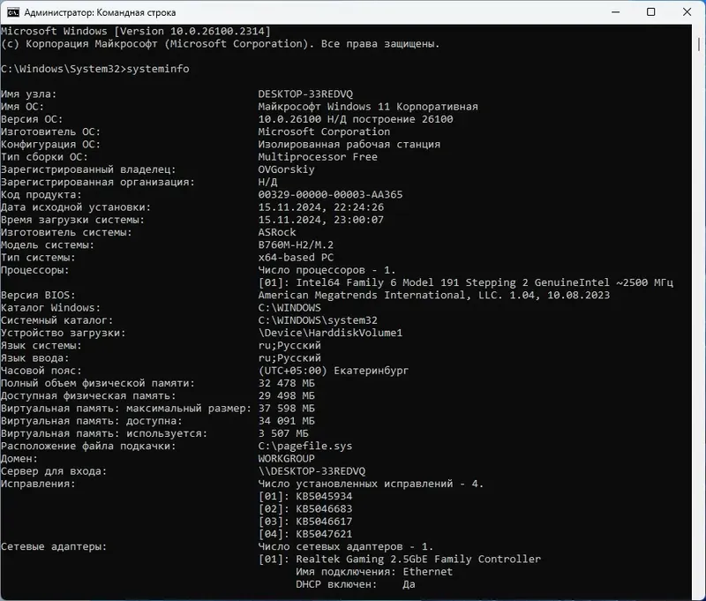Click virtual memory in use '3 507 МБ'

pos(283,434)
